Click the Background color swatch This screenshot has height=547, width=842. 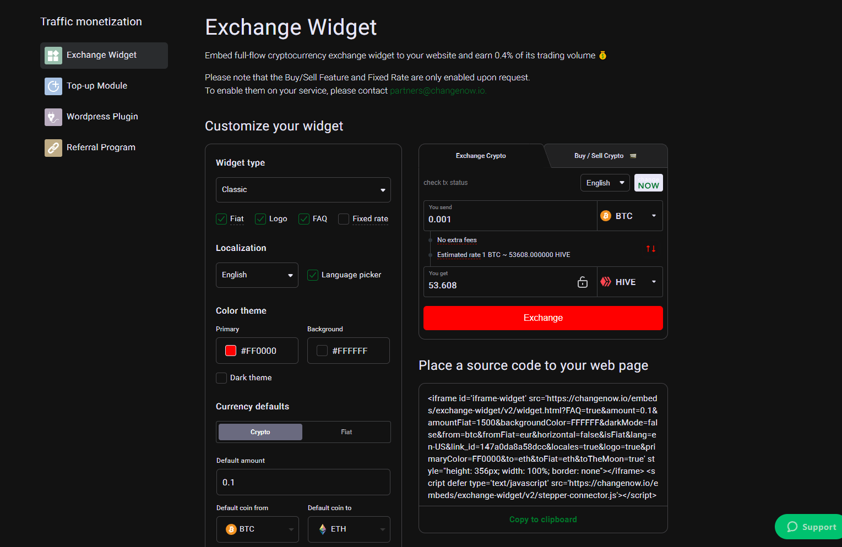click(322, 351)
